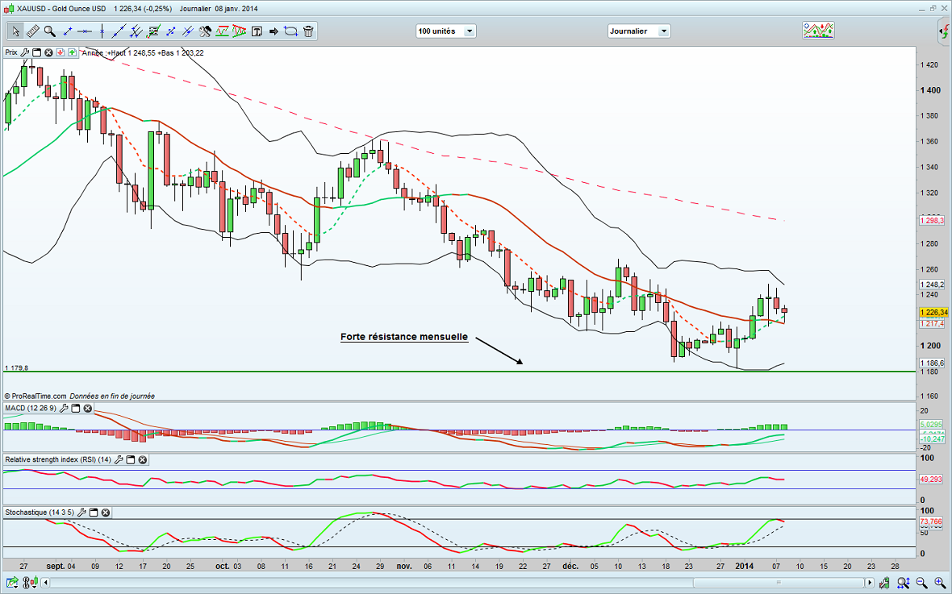Close the MACD indicator panel

88,409
